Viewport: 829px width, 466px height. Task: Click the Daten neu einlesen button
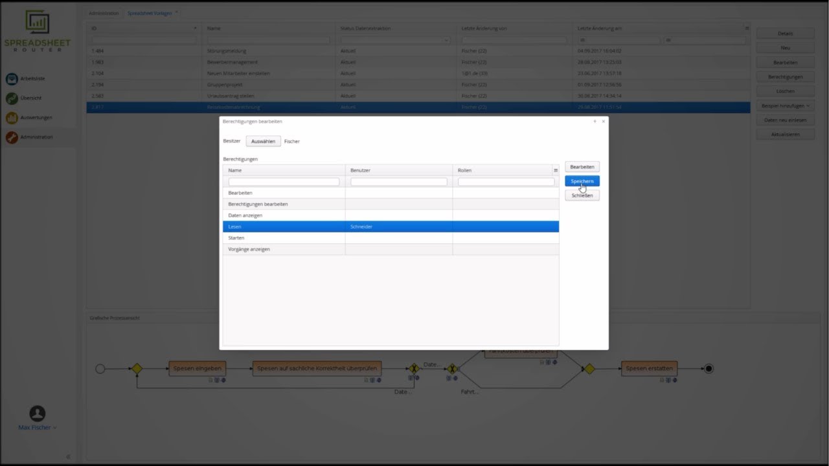click(x=785, y=120)
